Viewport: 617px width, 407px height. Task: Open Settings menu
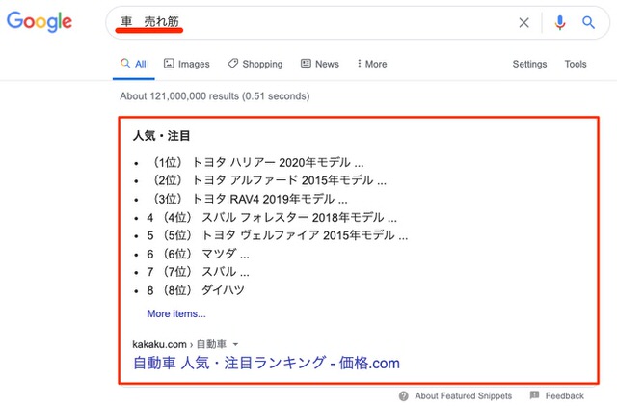(x=529, y=64)
